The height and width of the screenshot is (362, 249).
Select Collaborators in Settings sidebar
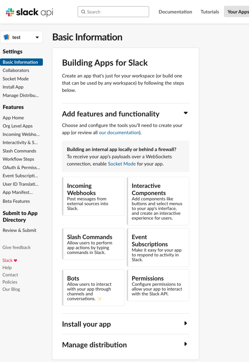[16, 70]
